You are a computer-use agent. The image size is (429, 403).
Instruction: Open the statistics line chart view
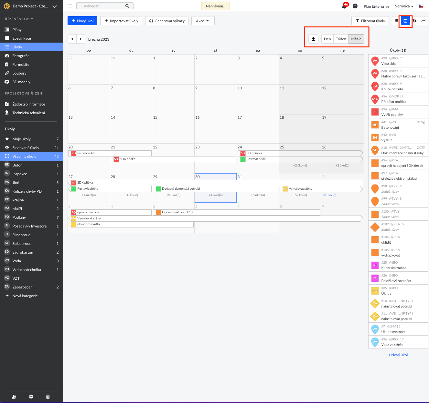[x=424, y=21]
